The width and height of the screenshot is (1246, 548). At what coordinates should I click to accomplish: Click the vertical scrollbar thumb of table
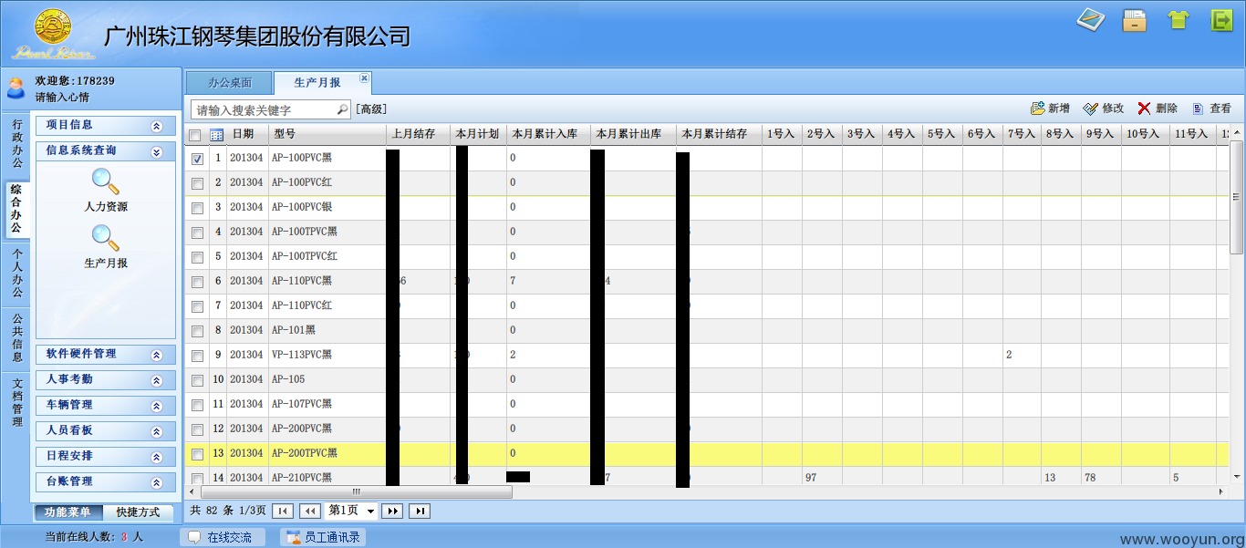pyautogui.click(x=1237, y=196)
